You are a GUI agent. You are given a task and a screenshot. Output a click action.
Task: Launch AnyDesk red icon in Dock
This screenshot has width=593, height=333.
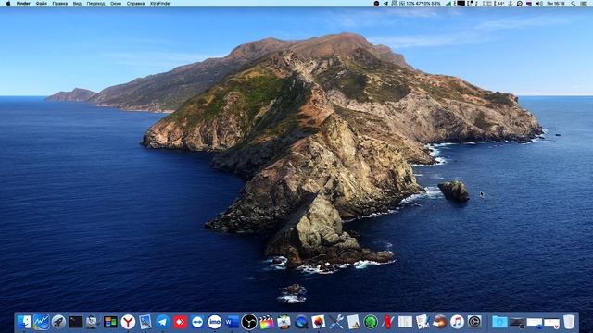(180, 322)
